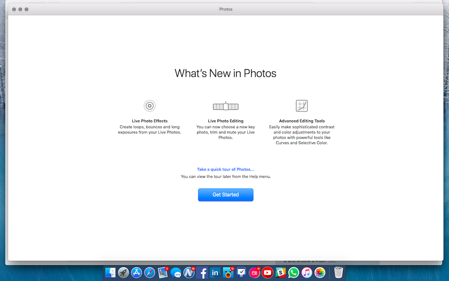The height and width of the screenshot is (281, 449).
Task: Click the Advanced Editing Tools curves icon
Action: point(302,106)
